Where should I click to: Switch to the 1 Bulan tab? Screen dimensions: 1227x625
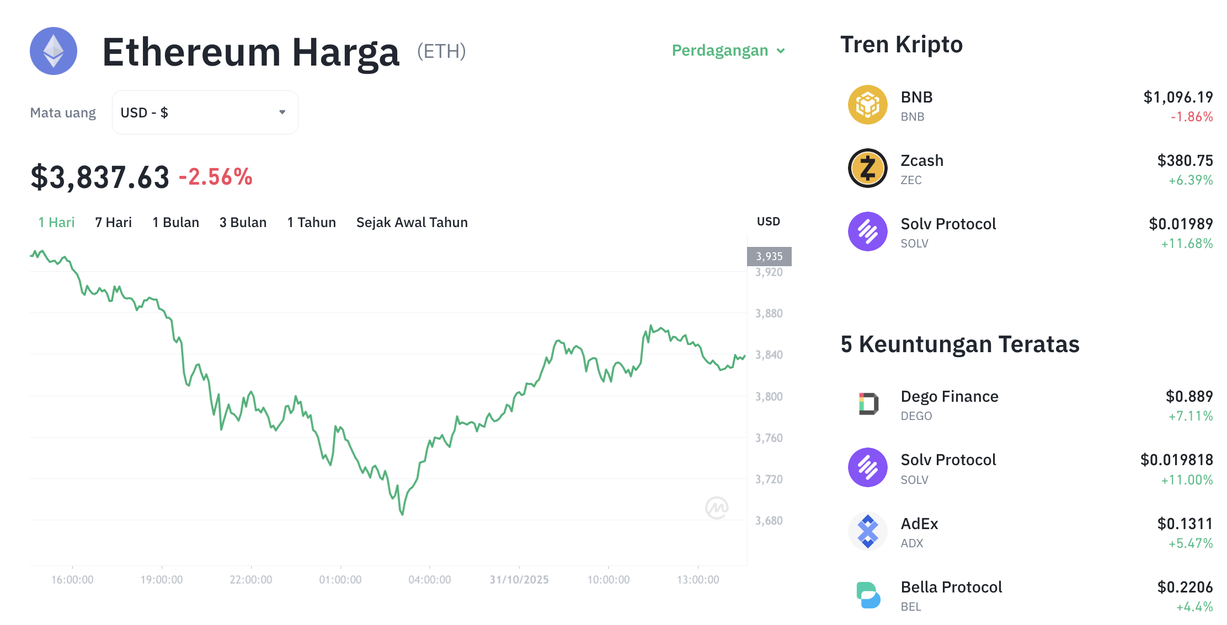175,222
